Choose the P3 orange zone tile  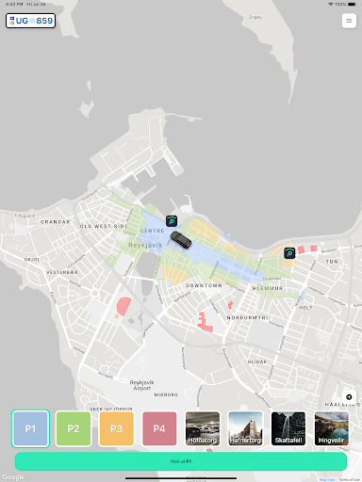[116, 428]
